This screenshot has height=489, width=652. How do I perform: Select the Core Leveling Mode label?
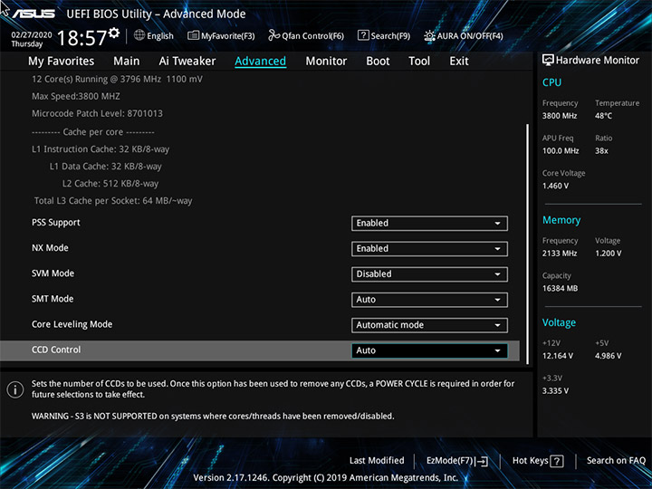pos(72,324)
